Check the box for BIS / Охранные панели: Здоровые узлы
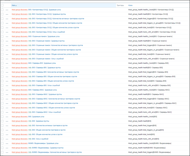This screenshot has height=156, width=190. coord(2,37)
